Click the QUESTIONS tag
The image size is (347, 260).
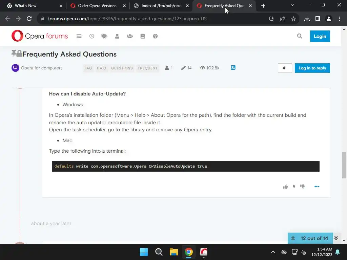122,68
